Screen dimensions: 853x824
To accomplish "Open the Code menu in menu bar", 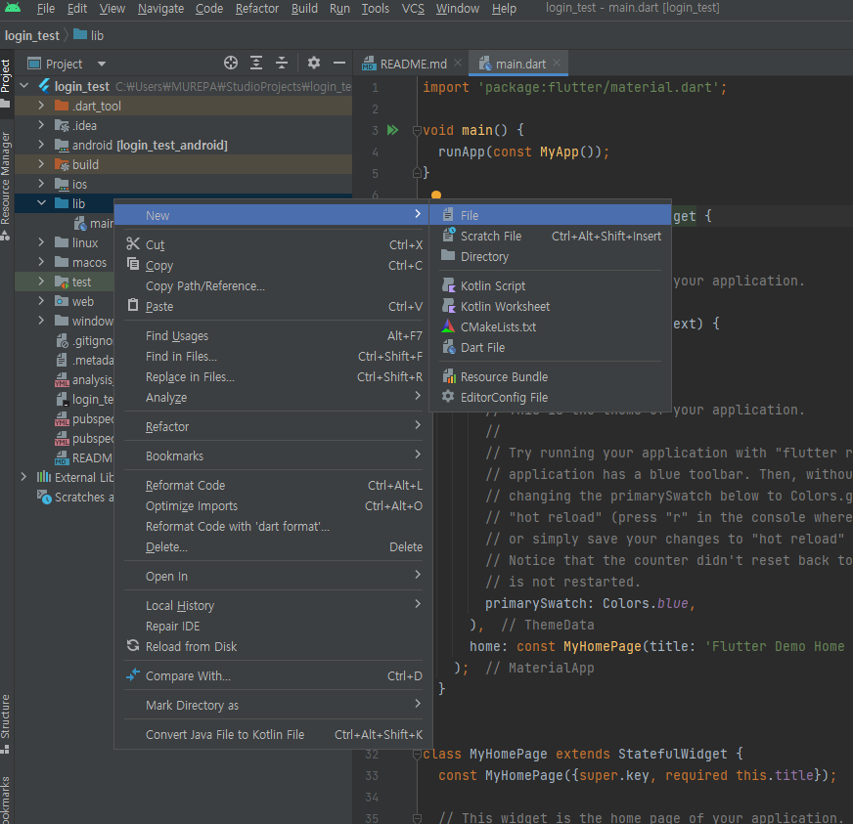I will [x=209, y=9].
